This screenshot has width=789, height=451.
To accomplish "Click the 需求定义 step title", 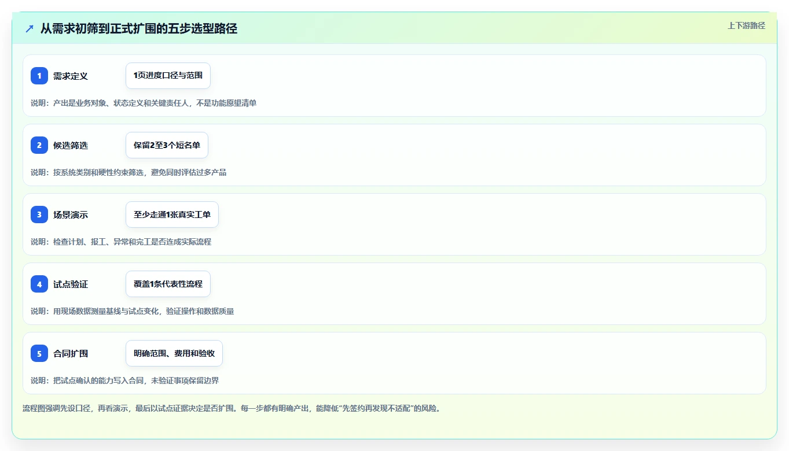I will tap(71, 76).
